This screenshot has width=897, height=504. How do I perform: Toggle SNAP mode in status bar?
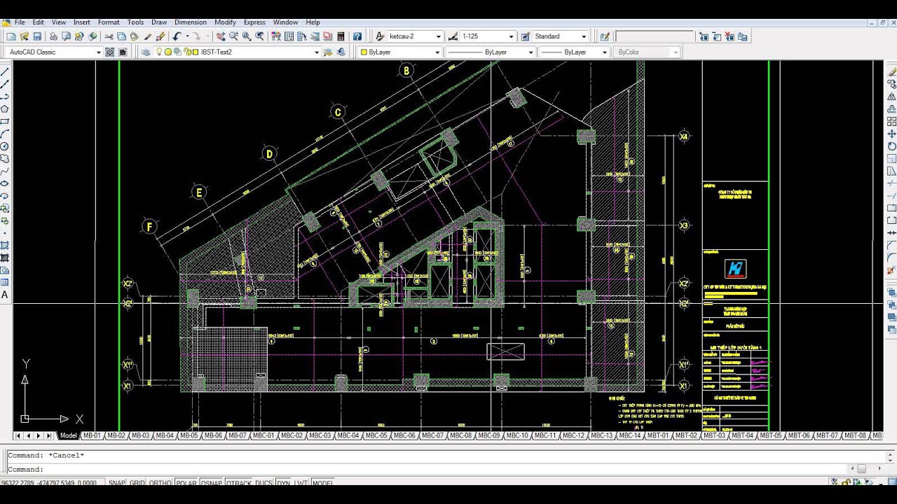(x=117, y=483)
